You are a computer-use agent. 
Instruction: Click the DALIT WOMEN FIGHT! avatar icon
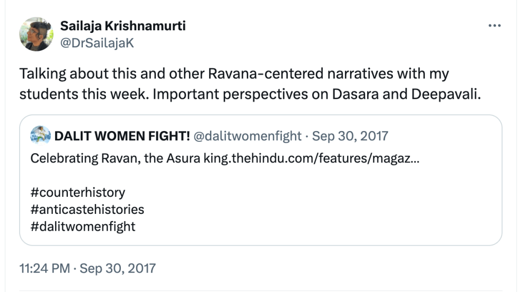tap(40, 136)
